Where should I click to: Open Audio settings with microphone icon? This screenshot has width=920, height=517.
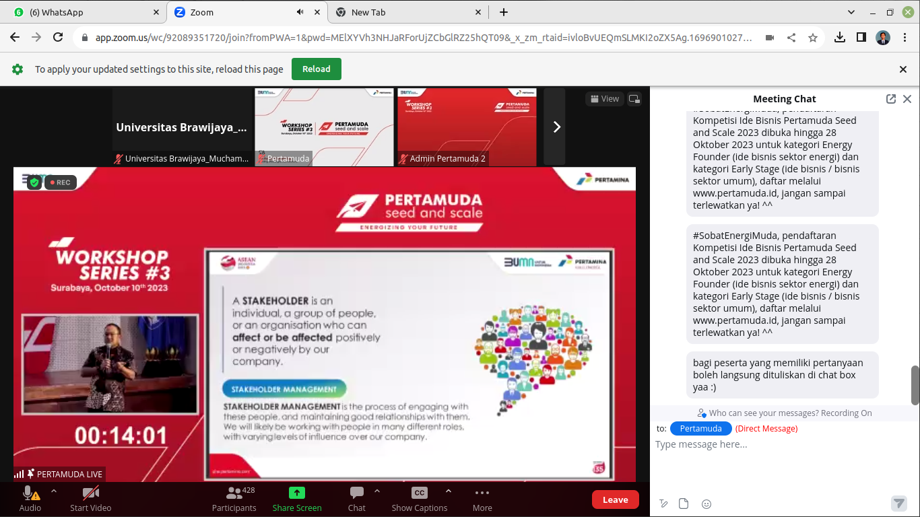(x=30, y=499)
